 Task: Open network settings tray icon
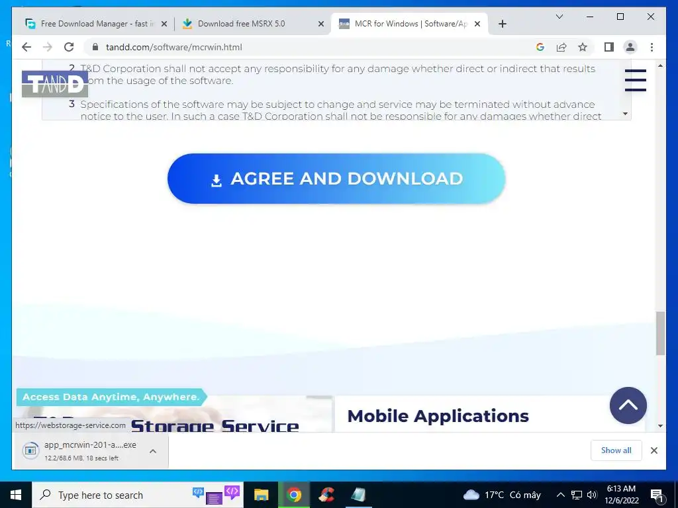point(577,495)
